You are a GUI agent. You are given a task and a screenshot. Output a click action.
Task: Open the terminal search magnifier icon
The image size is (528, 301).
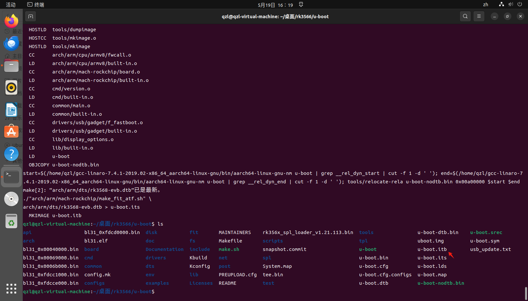tap(465, 16)
